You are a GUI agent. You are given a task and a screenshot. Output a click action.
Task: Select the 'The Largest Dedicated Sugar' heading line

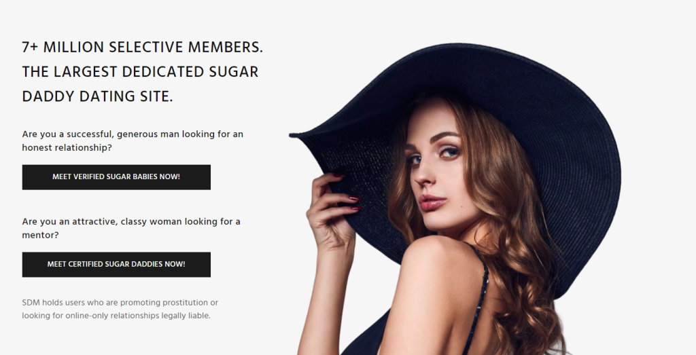click(140, 72)
